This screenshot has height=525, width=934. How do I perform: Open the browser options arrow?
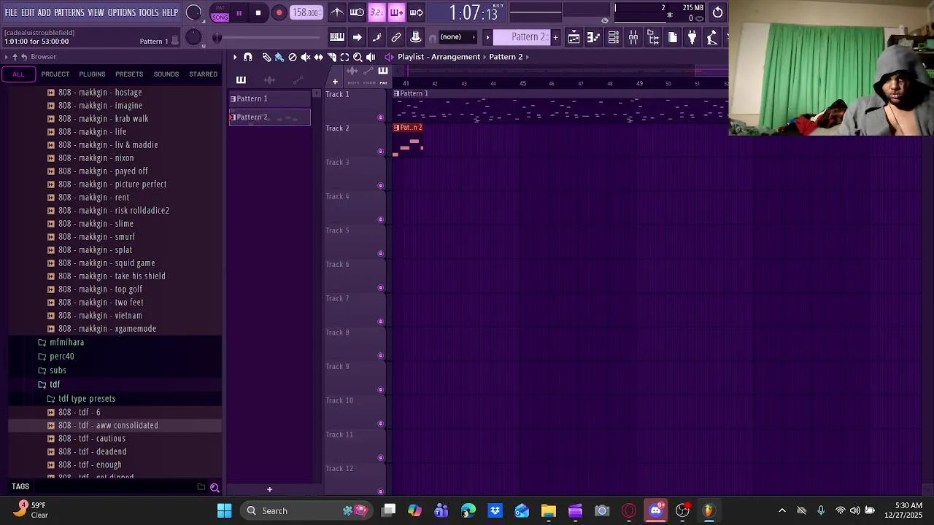pos(6,57)
